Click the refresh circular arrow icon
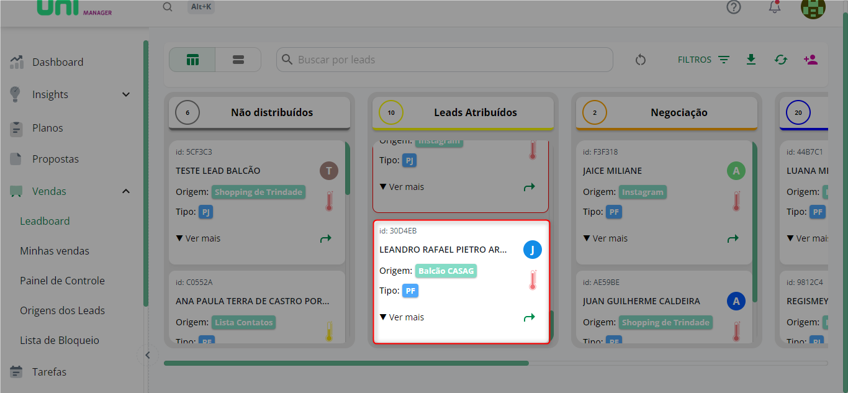The image size is (848, 393). 641,60
